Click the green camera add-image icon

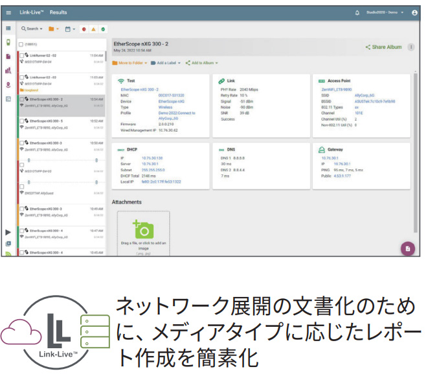coord(143,230)
